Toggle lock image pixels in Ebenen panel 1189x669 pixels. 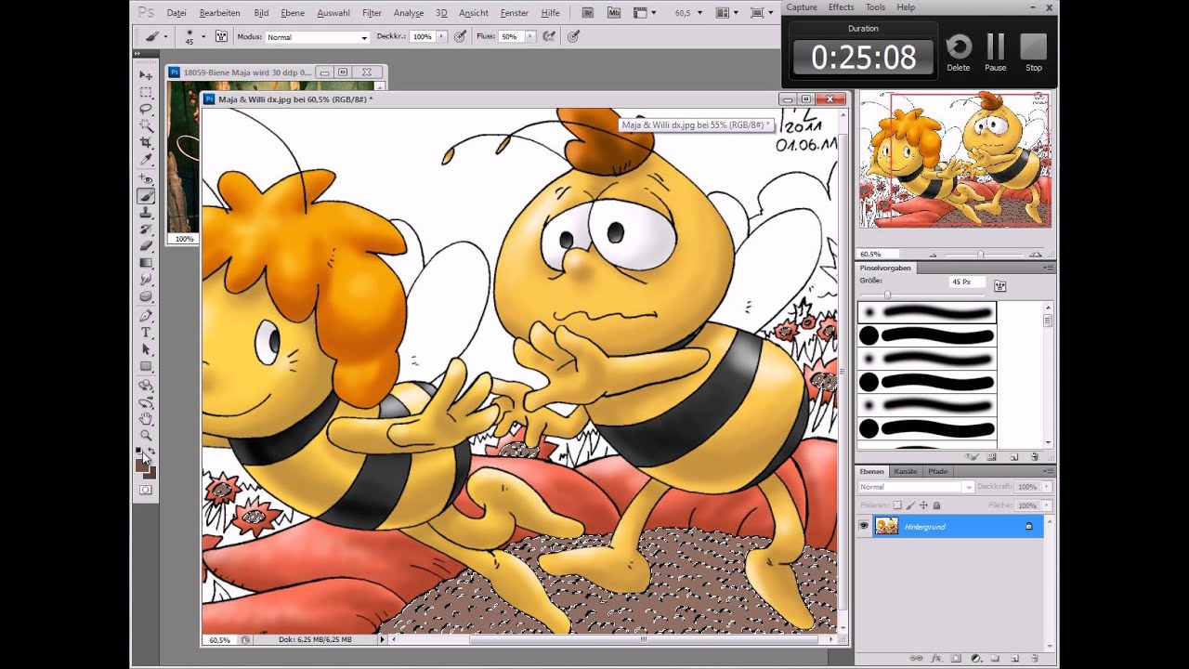pos(910,505)
